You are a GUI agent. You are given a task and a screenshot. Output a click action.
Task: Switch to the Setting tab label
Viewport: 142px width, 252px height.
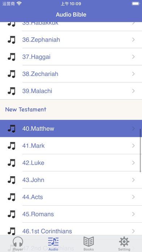tap(124, 249)
